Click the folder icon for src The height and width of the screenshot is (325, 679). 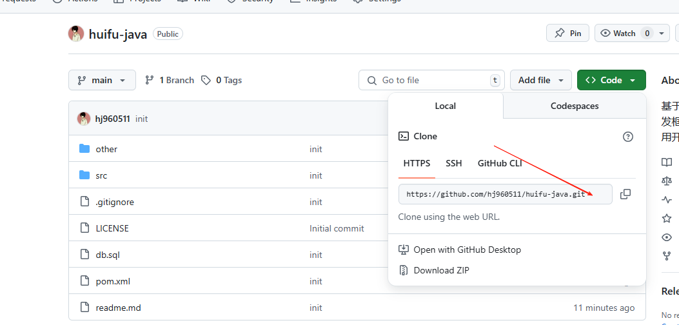point(84,175)
